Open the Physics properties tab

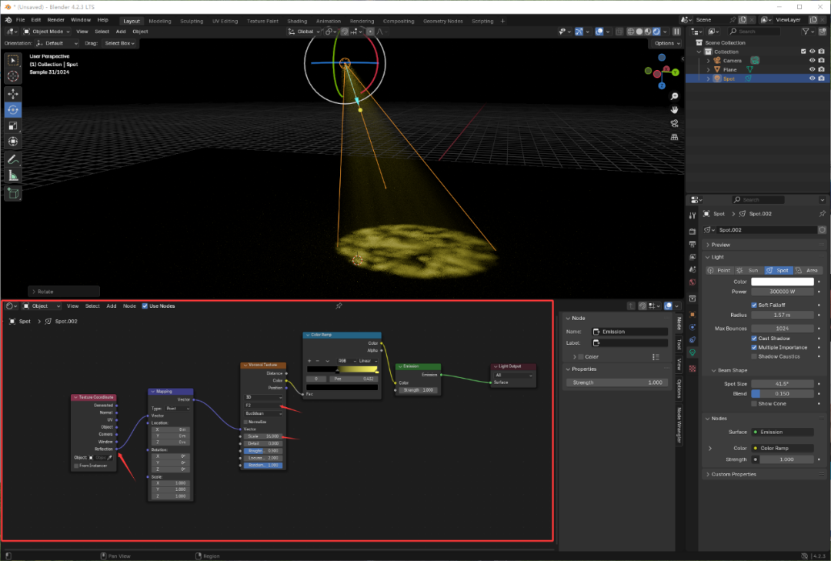coord(692,327)
